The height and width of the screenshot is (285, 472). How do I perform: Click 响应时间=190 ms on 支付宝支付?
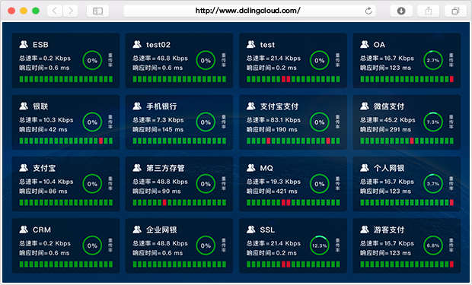pos(272,129)
